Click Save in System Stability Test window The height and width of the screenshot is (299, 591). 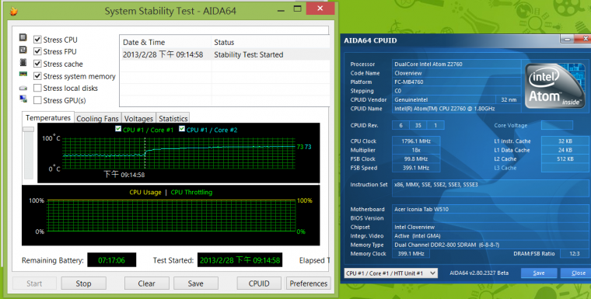pos(196,283)
